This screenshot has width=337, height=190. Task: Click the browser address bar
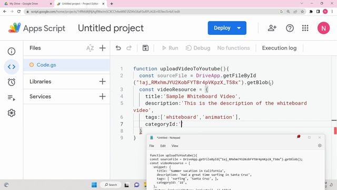click(151, 12)
